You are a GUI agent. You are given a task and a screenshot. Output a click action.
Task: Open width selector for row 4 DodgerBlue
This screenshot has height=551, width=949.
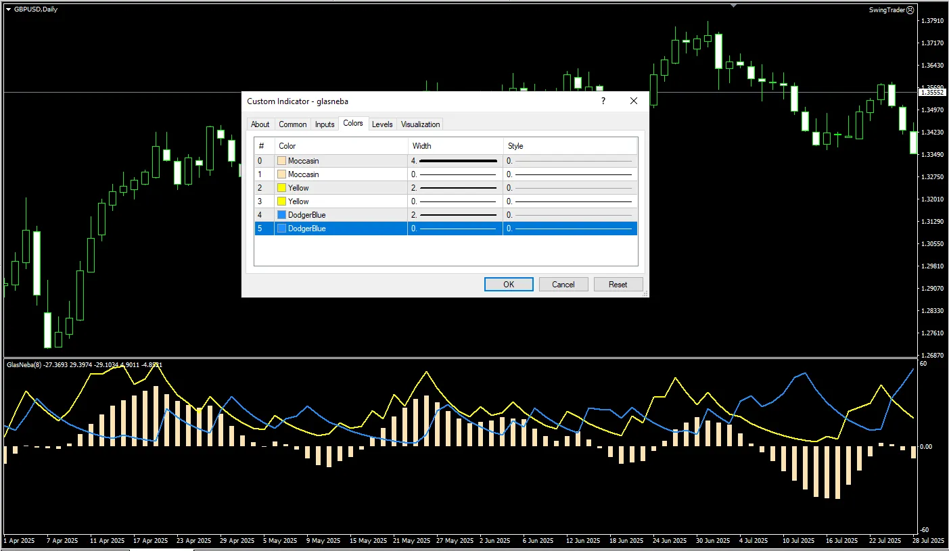(x=455, y=215)
